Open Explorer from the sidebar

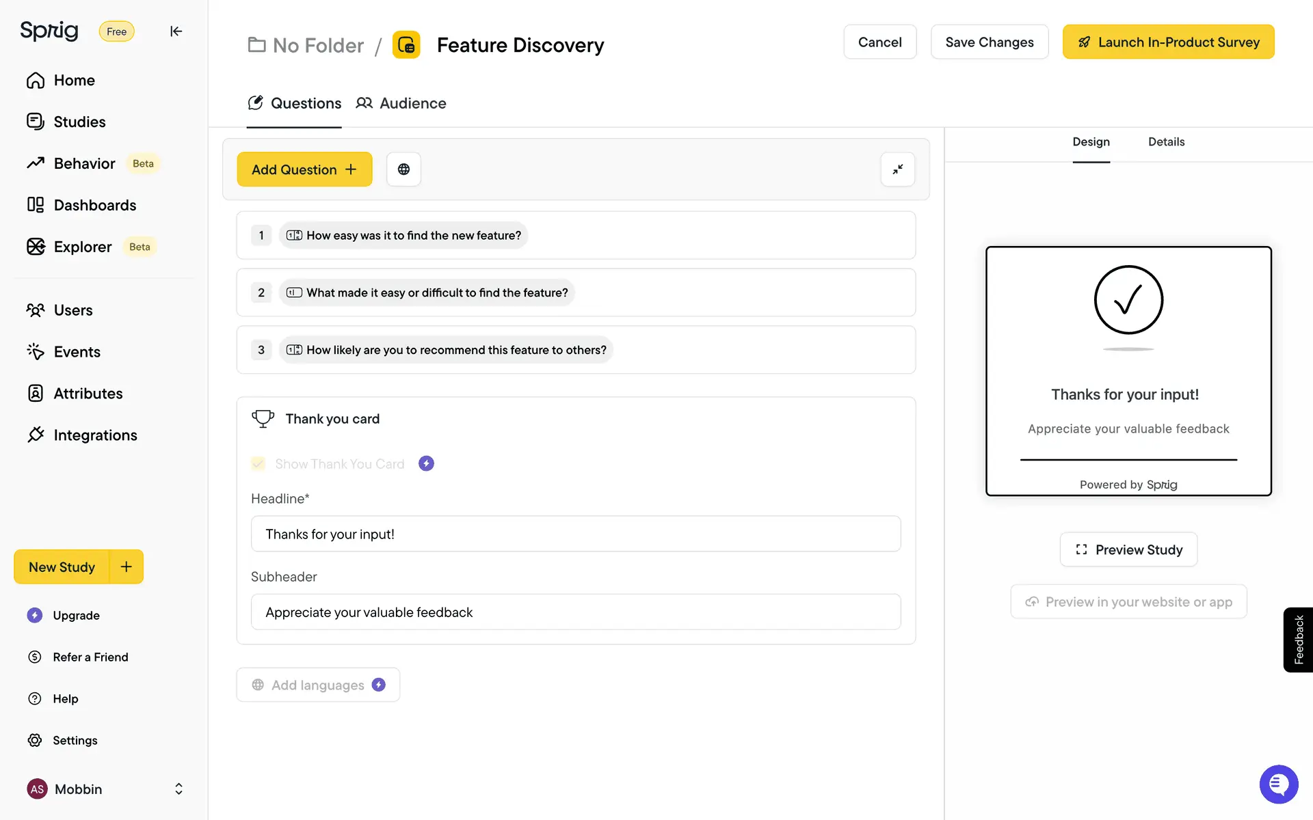(x=82, y=247)
